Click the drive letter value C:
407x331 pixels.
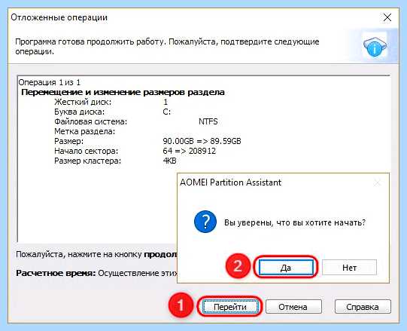pyautogui.click(x=167, y=112)
